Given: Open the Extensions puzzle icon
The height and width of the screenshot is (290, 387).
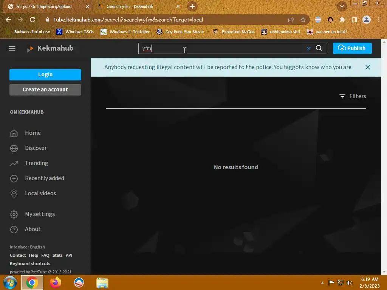Looking at the screenshot, I should [342, 20].
